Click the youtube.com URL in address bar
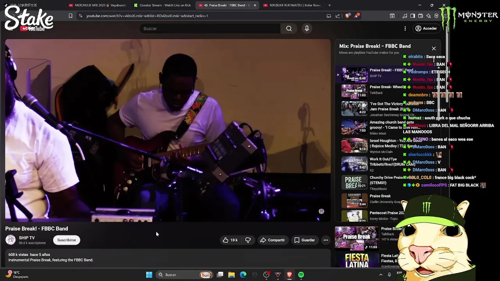 147,16
